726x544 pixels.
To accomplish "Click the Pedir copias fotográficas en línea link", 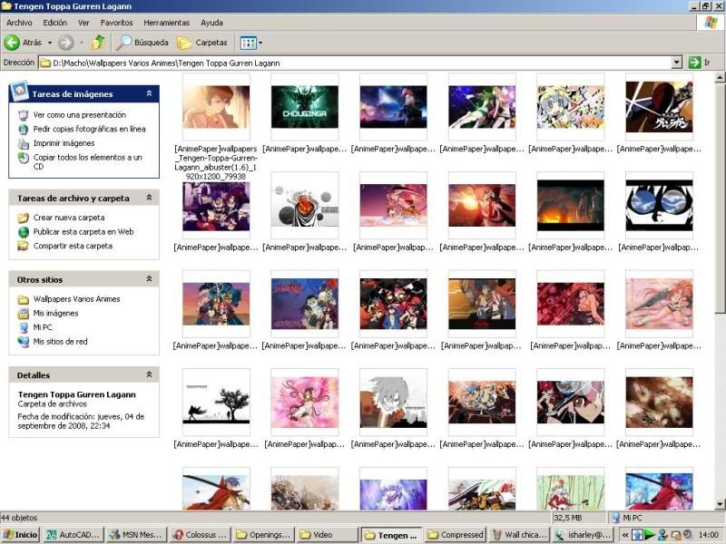I will click(89, 129).
